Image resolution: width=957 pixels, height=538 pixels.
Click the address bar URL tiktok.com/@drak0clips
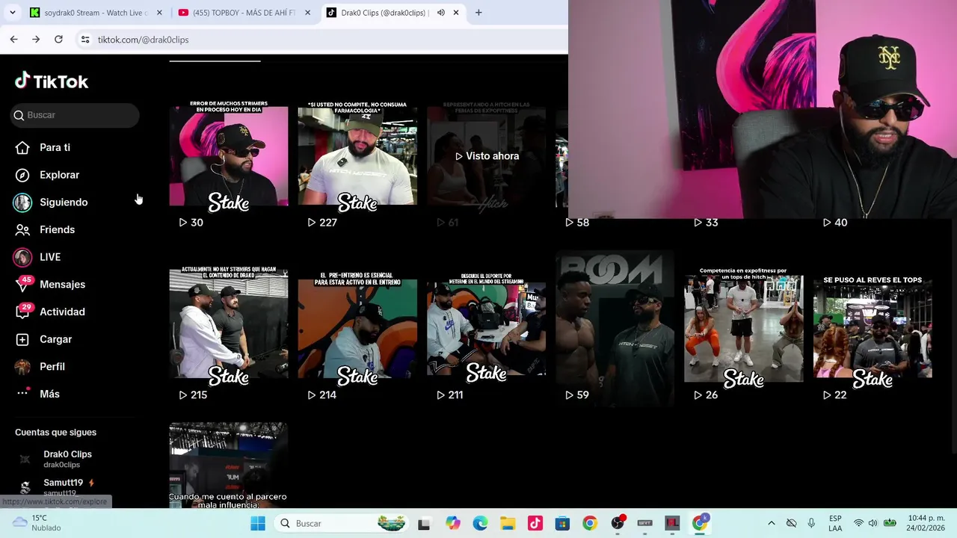pos(143,40)
